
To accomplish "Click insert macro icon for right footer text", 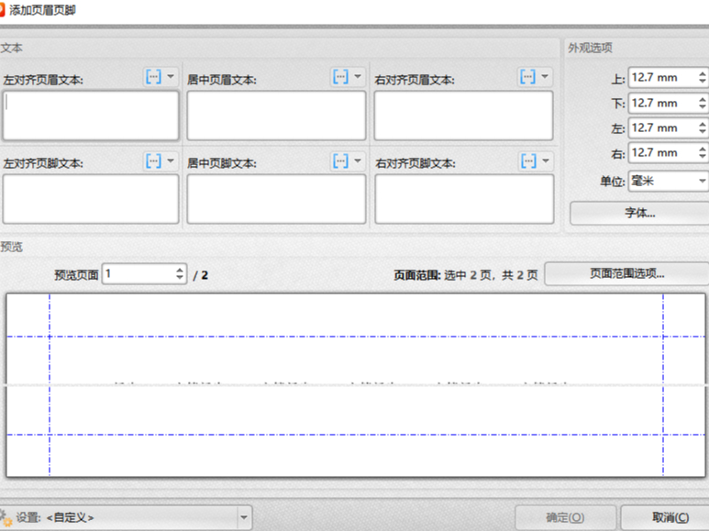I will [x=528, y=160].
